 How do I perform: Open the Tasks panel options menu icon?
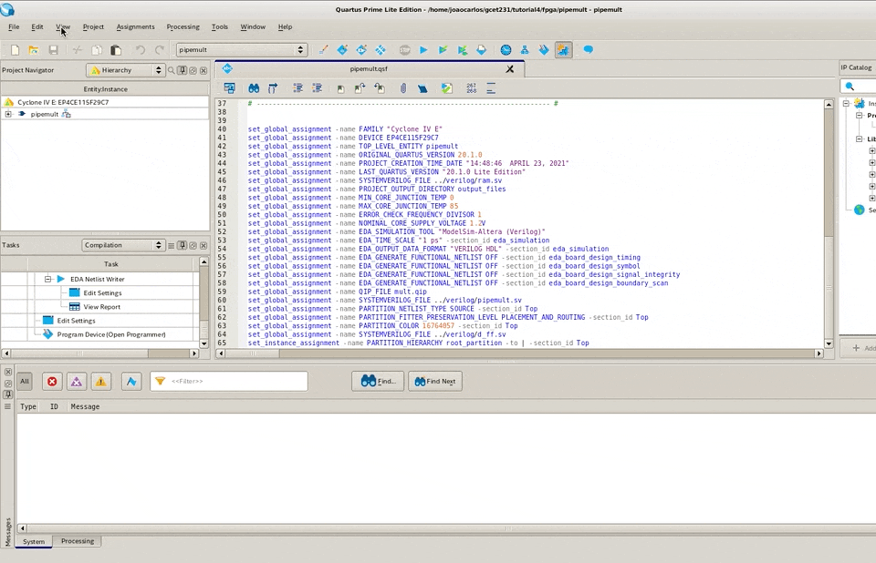click(171, 245)
